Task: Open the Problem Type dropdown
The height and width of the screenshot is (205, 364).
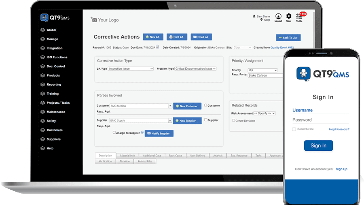Action: pyautogui.click(x=195, y=69)
